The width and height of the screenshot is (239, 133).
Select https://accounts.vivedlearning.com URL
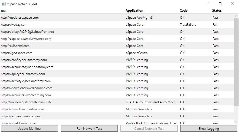(26, 95)
